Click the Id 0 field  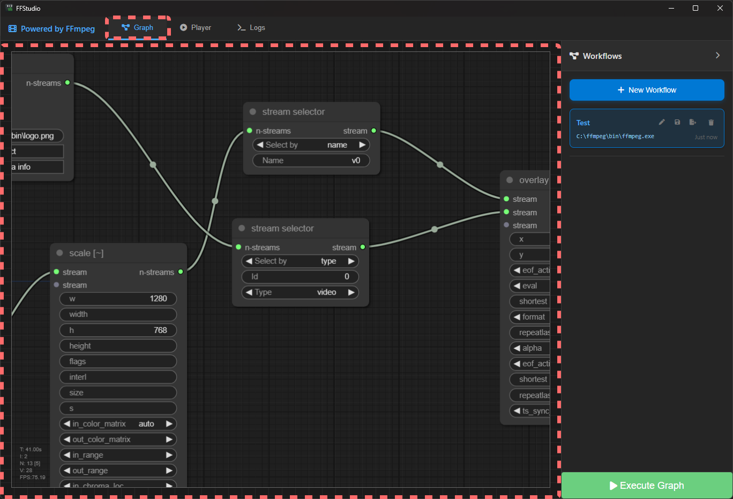point(300,276)
